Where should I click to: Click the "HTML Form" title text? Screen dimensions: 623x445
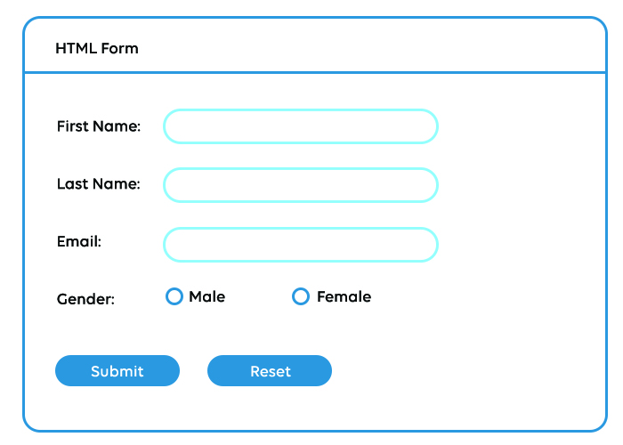coord(97,48)
